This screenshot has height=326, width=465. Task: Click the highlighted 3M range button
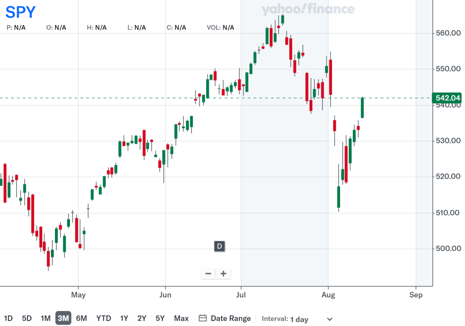(x=63, y=318)
